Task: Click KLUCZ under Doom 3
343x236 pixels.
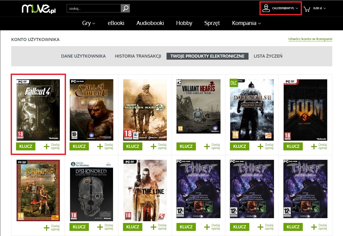Action: 293,146
